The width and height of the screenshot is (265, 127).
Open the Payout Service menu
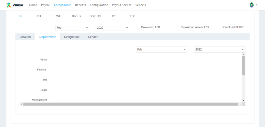(122, 5)
